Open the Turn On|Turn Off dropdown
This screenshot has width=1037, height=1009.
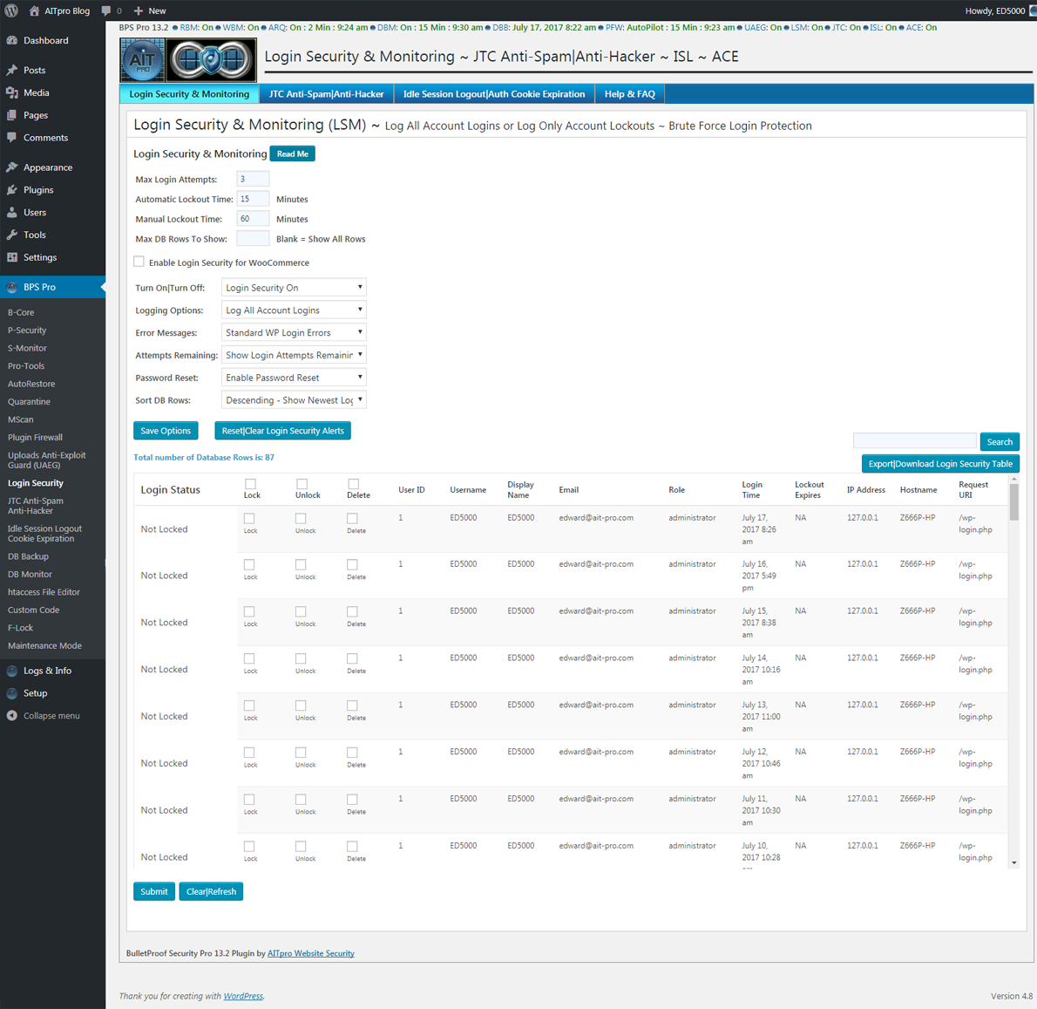[x=294, y=288]
